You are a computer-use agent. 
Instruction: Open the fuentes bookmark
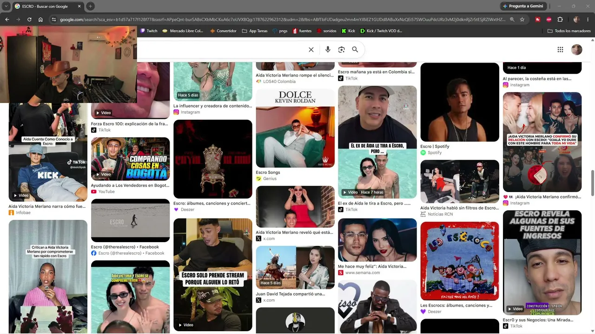[302, 31]
